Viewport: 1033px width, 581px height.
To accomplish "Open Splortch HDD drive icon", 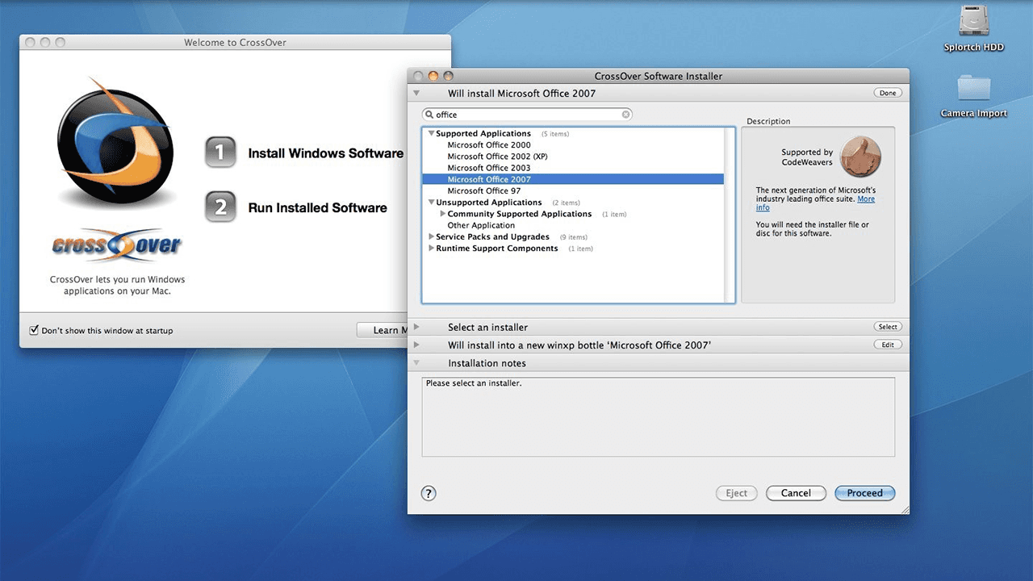I will pyautogui.click(x=974, y=22).
